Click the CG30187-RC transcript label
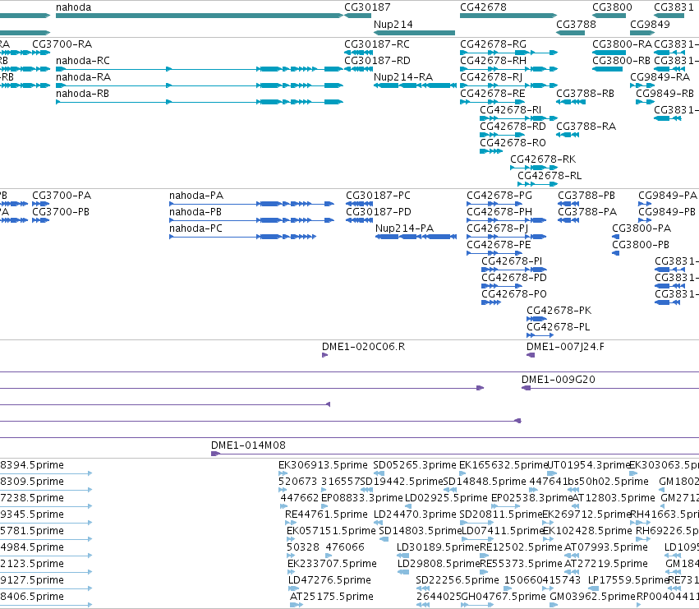Screen dimensions: 699x609 coord(377,44)
